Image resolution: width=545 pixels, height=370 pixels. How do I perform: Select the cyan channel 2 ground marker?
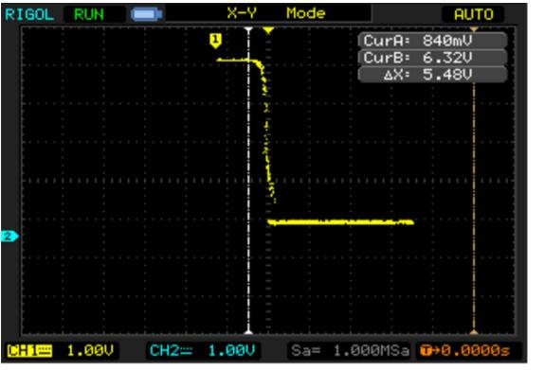(9, 236)
